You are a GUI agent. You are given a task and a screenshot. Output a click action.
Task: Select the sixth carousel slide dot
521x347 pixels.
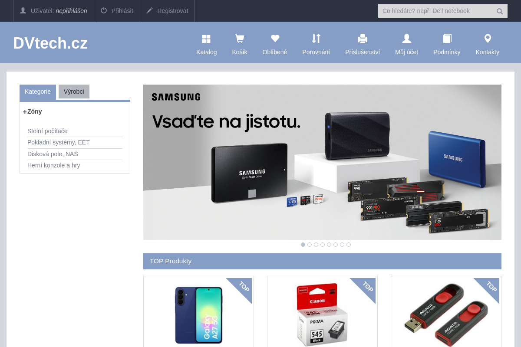coord(336,245)
